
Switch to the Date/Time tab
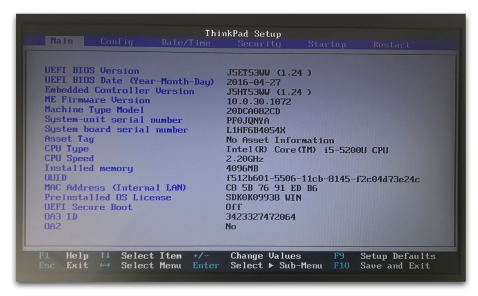(x=186, y=42)
